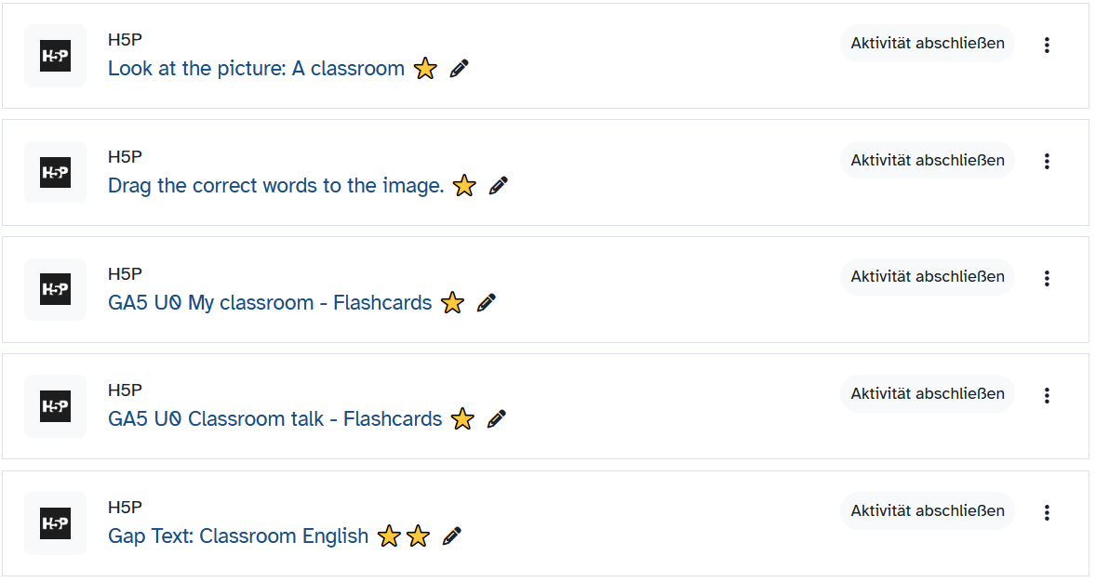Click H5P icon of 'Gap Text: Classroom English'

pyautogui.click(x=55, y=523)
